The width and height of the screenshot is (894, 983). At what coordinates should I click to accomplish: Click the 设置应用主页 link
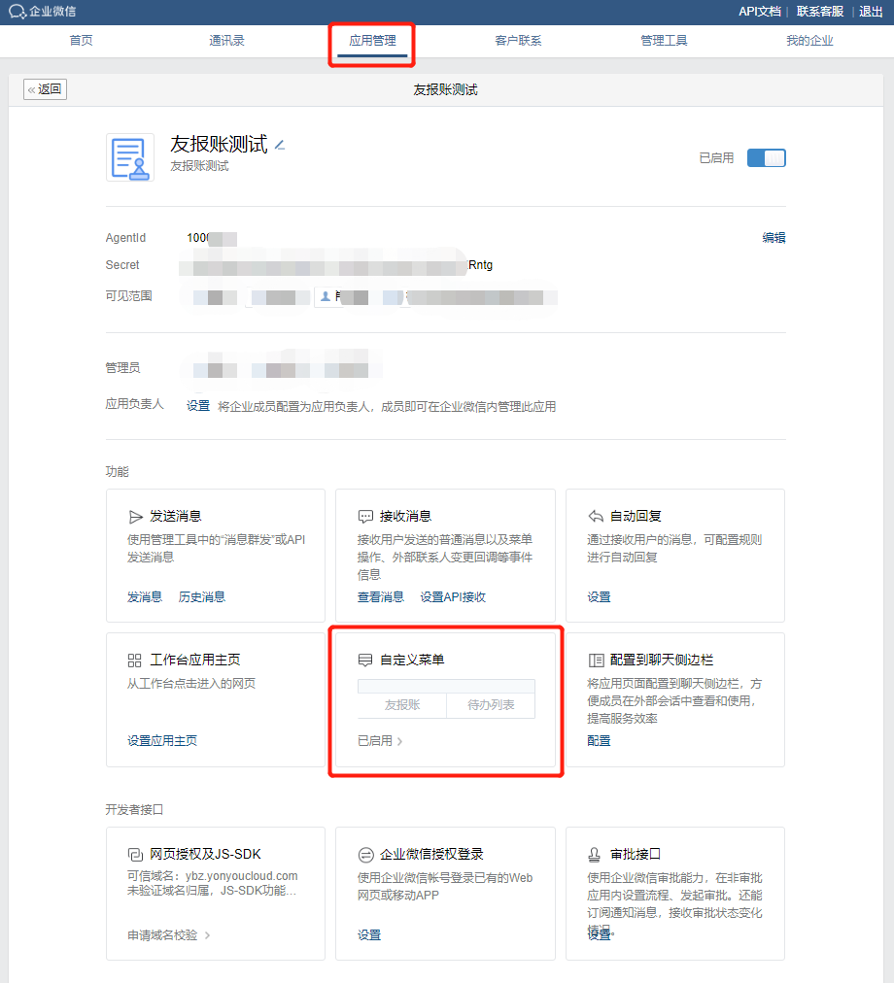[x=162, y=741]
